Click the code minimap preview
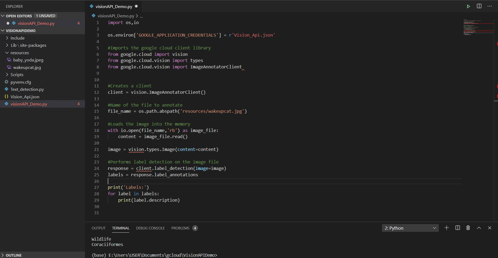Viewport: 498px width, 258px height. point(478,27)
